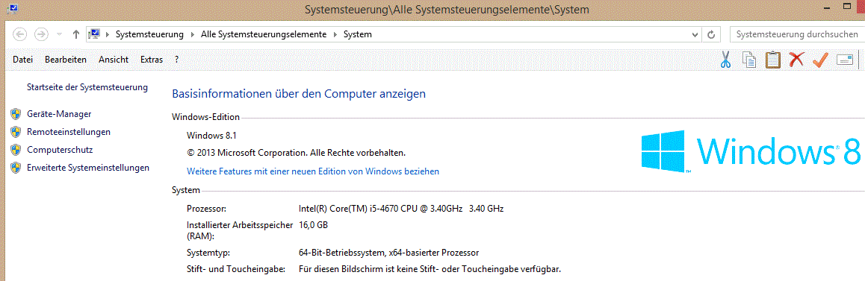Click the red X Delete icon
Image resolution: width=865 pixels, height=281 pixels.
coord(796,60)
